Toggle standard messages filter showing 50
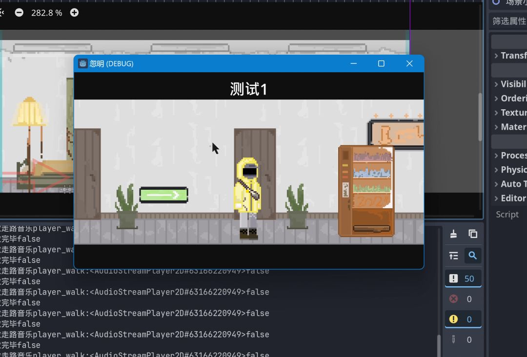The width and height of the screenshot is (527, 357). point(463,278)
